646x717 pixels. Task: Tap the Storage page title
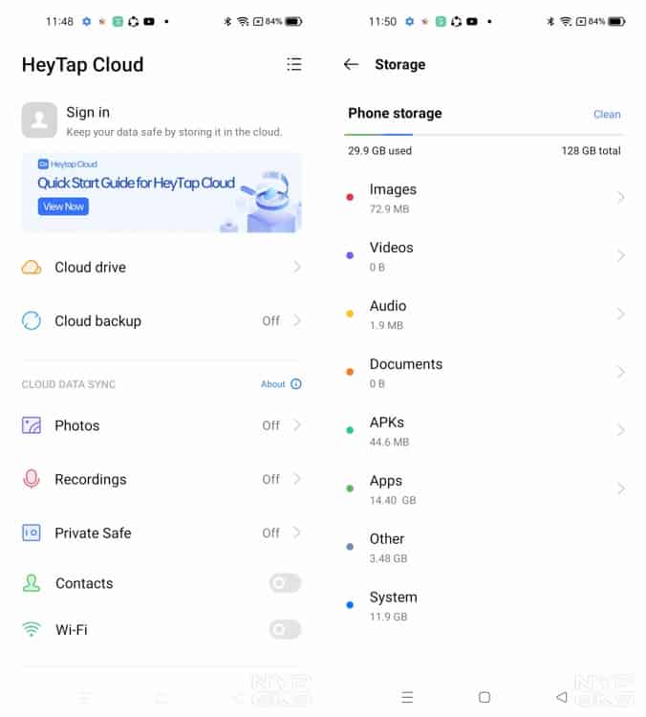[400, 64]
